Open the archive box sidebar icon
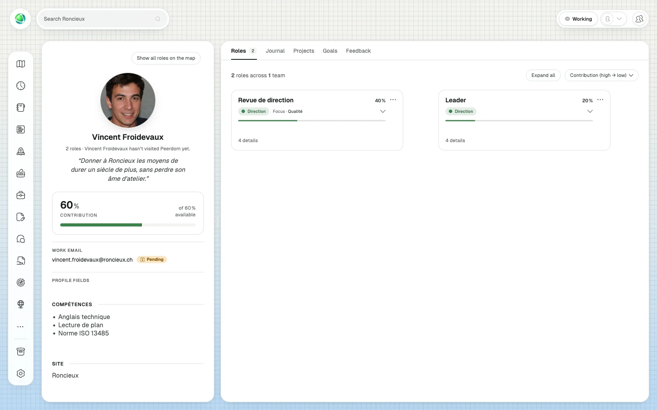657x410 pixels. (21, 352)
